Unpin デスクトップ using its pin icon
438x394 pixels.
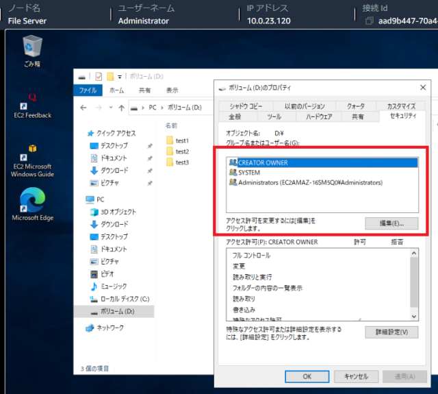pyautogui.click(x=150, y=146)
